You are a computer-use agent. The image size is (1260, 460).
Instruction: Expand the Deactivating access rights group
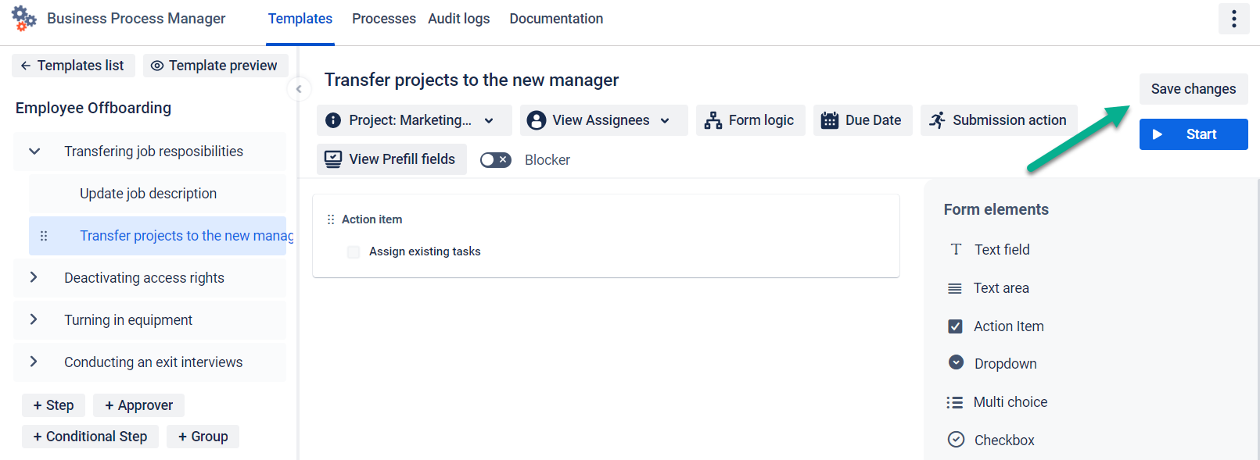point(34,277)
